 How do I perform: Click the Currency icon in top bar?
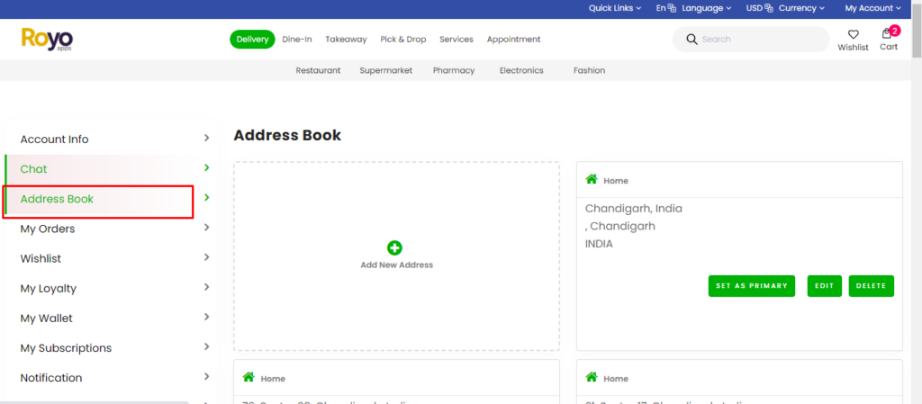pos(770,8)
